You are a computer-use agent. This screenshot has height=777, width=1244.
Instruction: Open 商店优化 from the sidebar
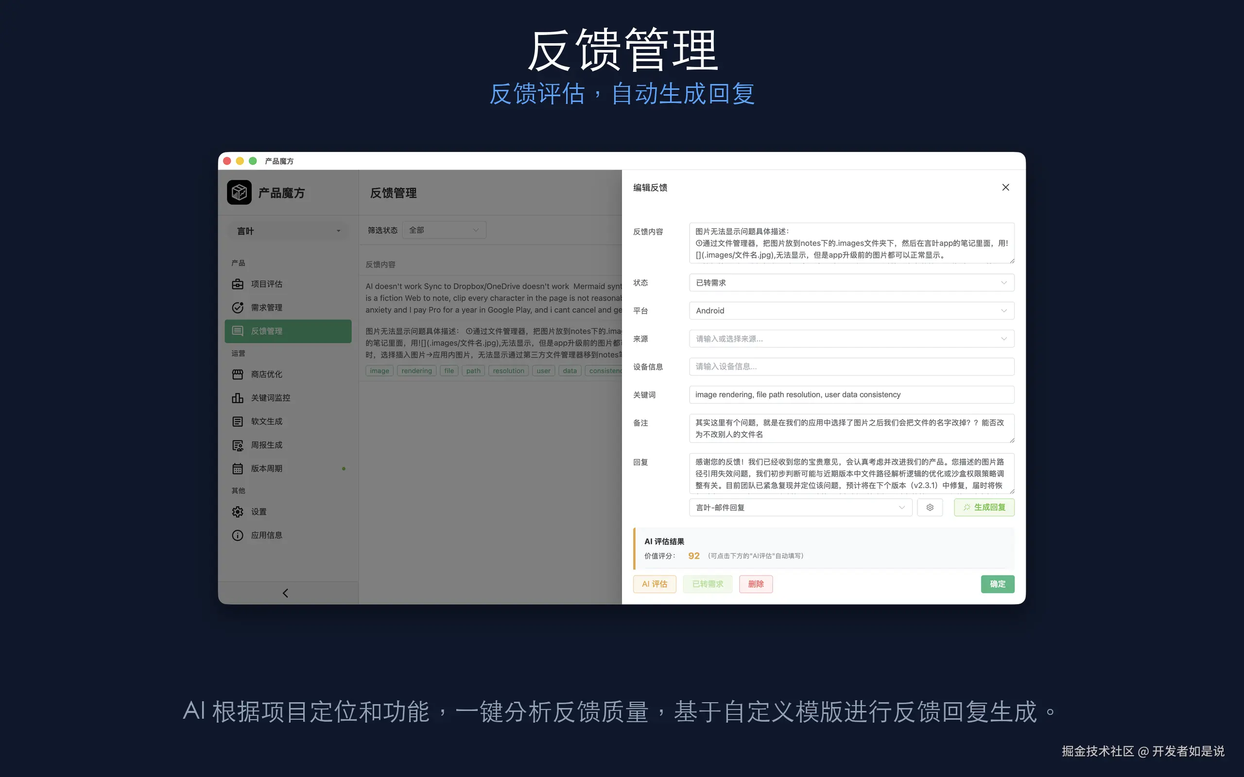coord(288,374)
